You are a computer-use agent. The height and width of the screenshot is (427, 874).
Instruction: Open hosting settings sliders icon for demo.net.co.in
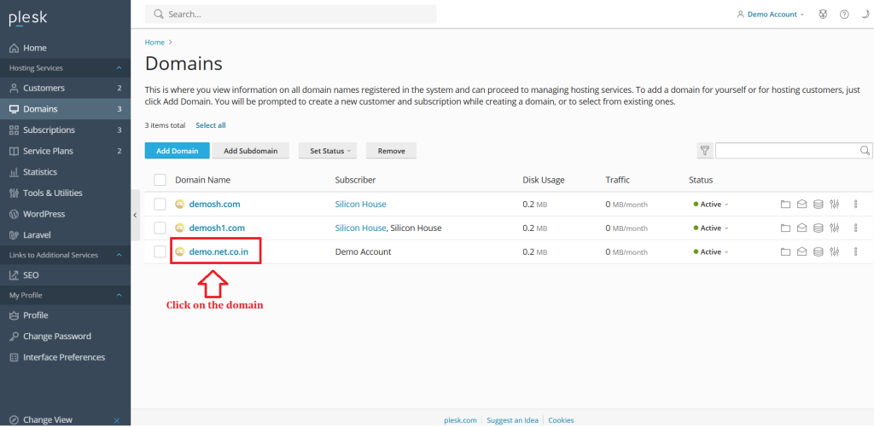pyautogui.click(x=834, y=251)
